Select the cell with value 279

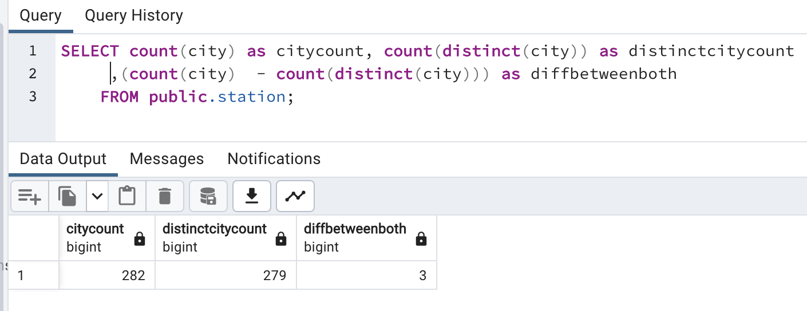(x=226, y=276)
